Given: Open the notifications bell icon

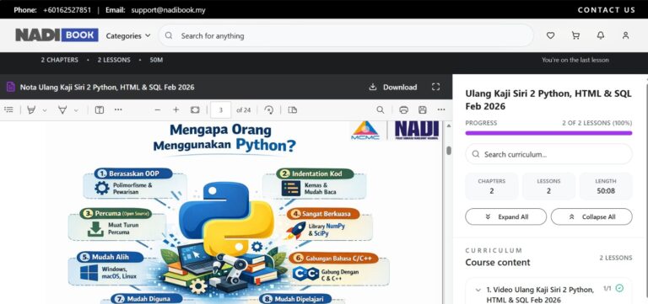Looking at the screenshot, I should 601,36.
